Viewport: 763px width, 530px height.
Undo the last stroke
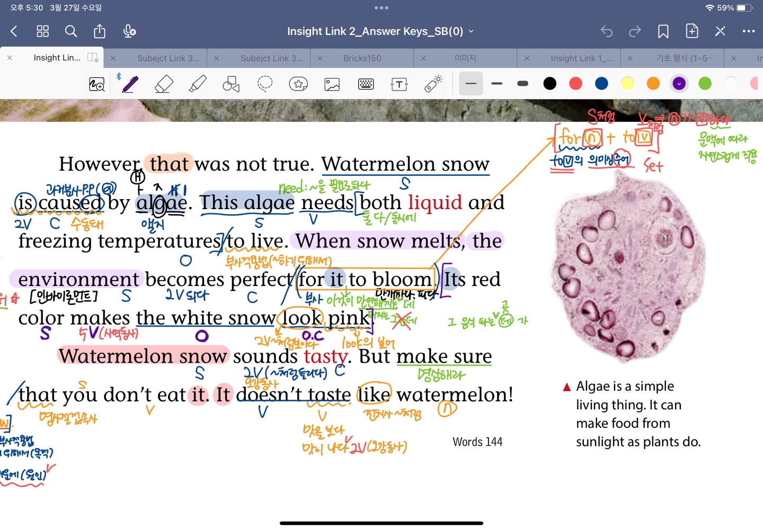click(607, 32)
